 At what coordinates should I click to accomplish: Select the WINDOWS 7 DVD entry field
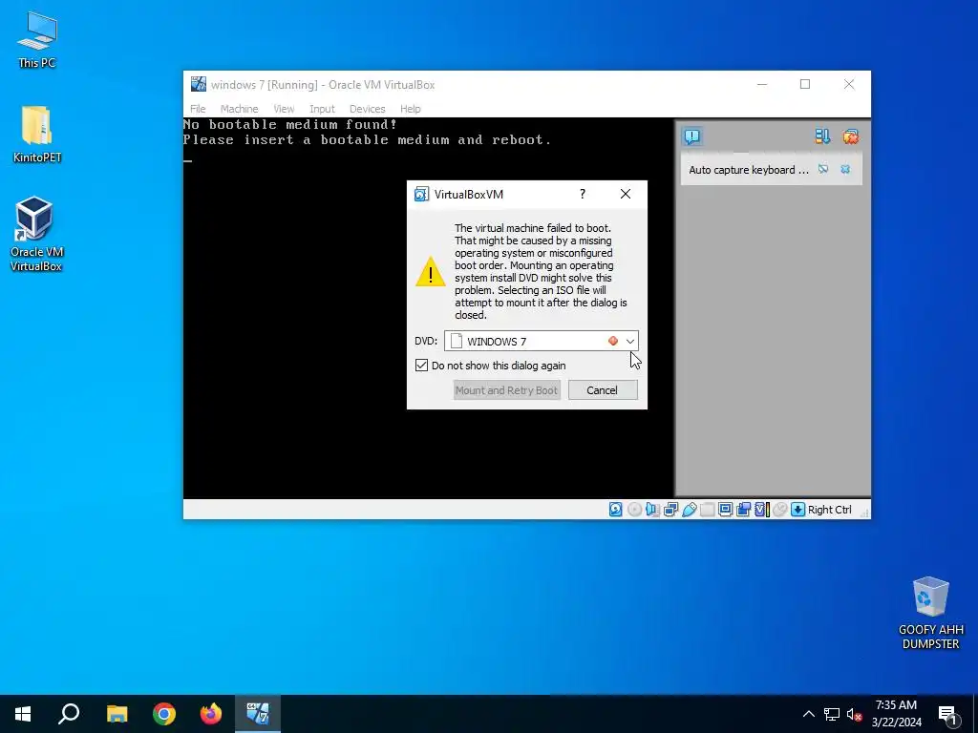[542, 341]
